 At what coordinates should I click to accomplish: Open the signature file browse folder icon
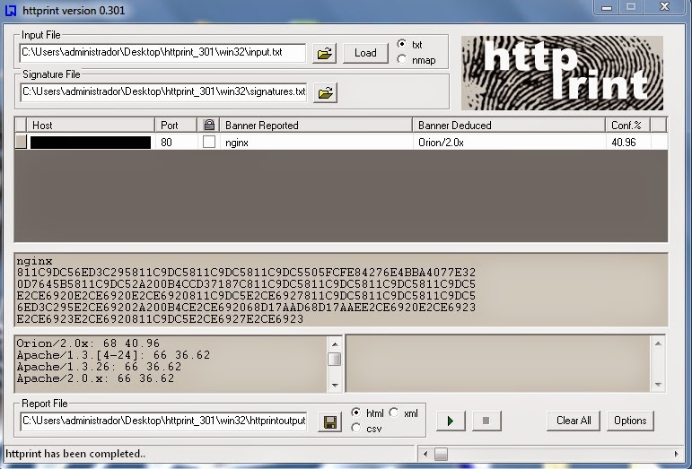click(x=324, y=91)
